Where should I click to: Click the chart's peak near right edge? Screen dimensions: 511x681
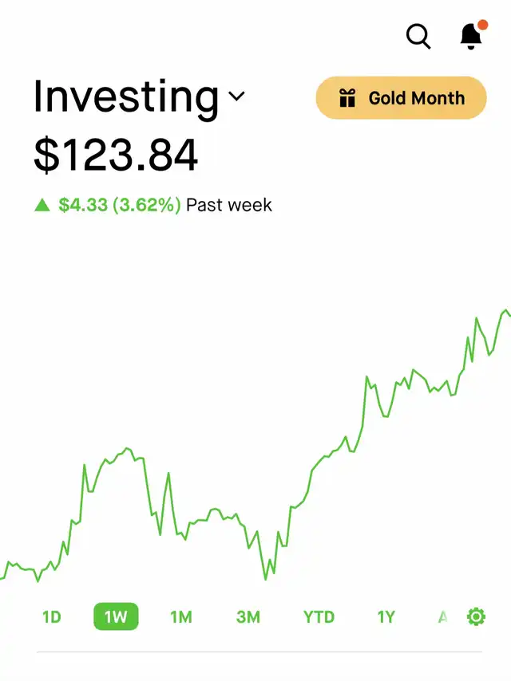505,310
